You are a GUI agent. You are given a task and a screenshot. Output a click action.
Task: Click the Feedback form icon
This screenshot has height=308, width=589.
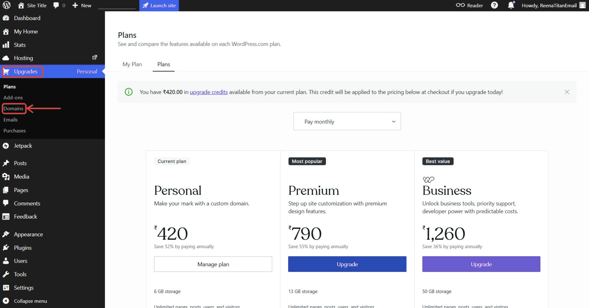tap(6, 217)
